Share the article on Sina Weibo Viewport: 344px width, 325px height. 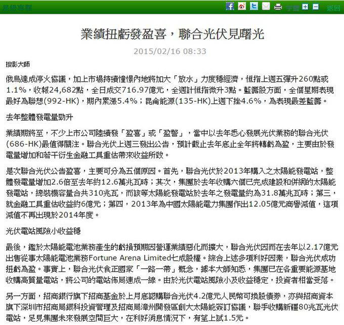click(242, 7)
